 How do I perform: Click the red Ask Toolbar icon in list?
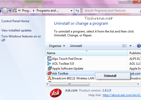pos(49,73)
